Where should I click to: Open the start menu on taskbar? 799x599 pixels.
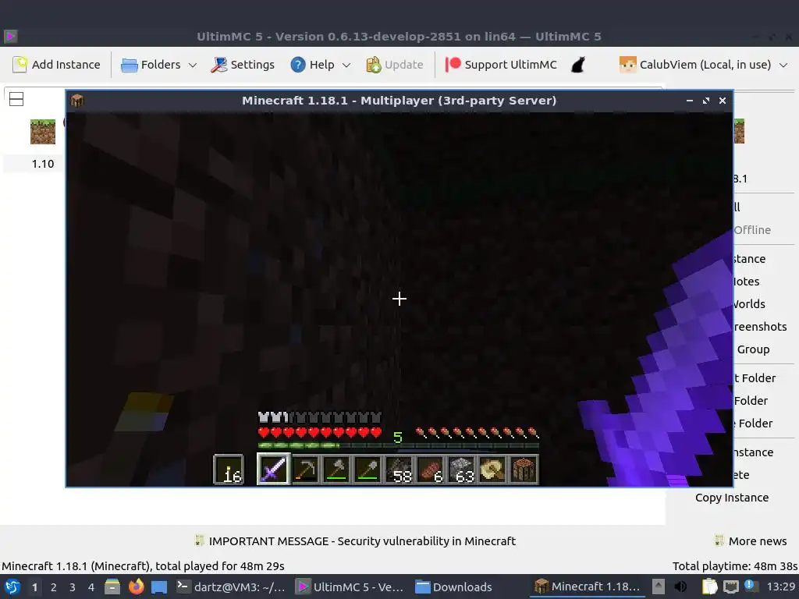tap(12, 587)
